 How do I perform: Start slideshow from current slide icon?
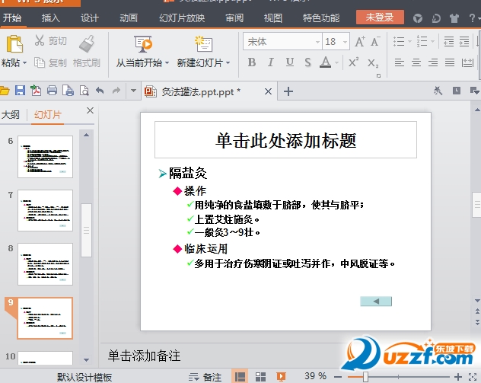click(143, 44)
